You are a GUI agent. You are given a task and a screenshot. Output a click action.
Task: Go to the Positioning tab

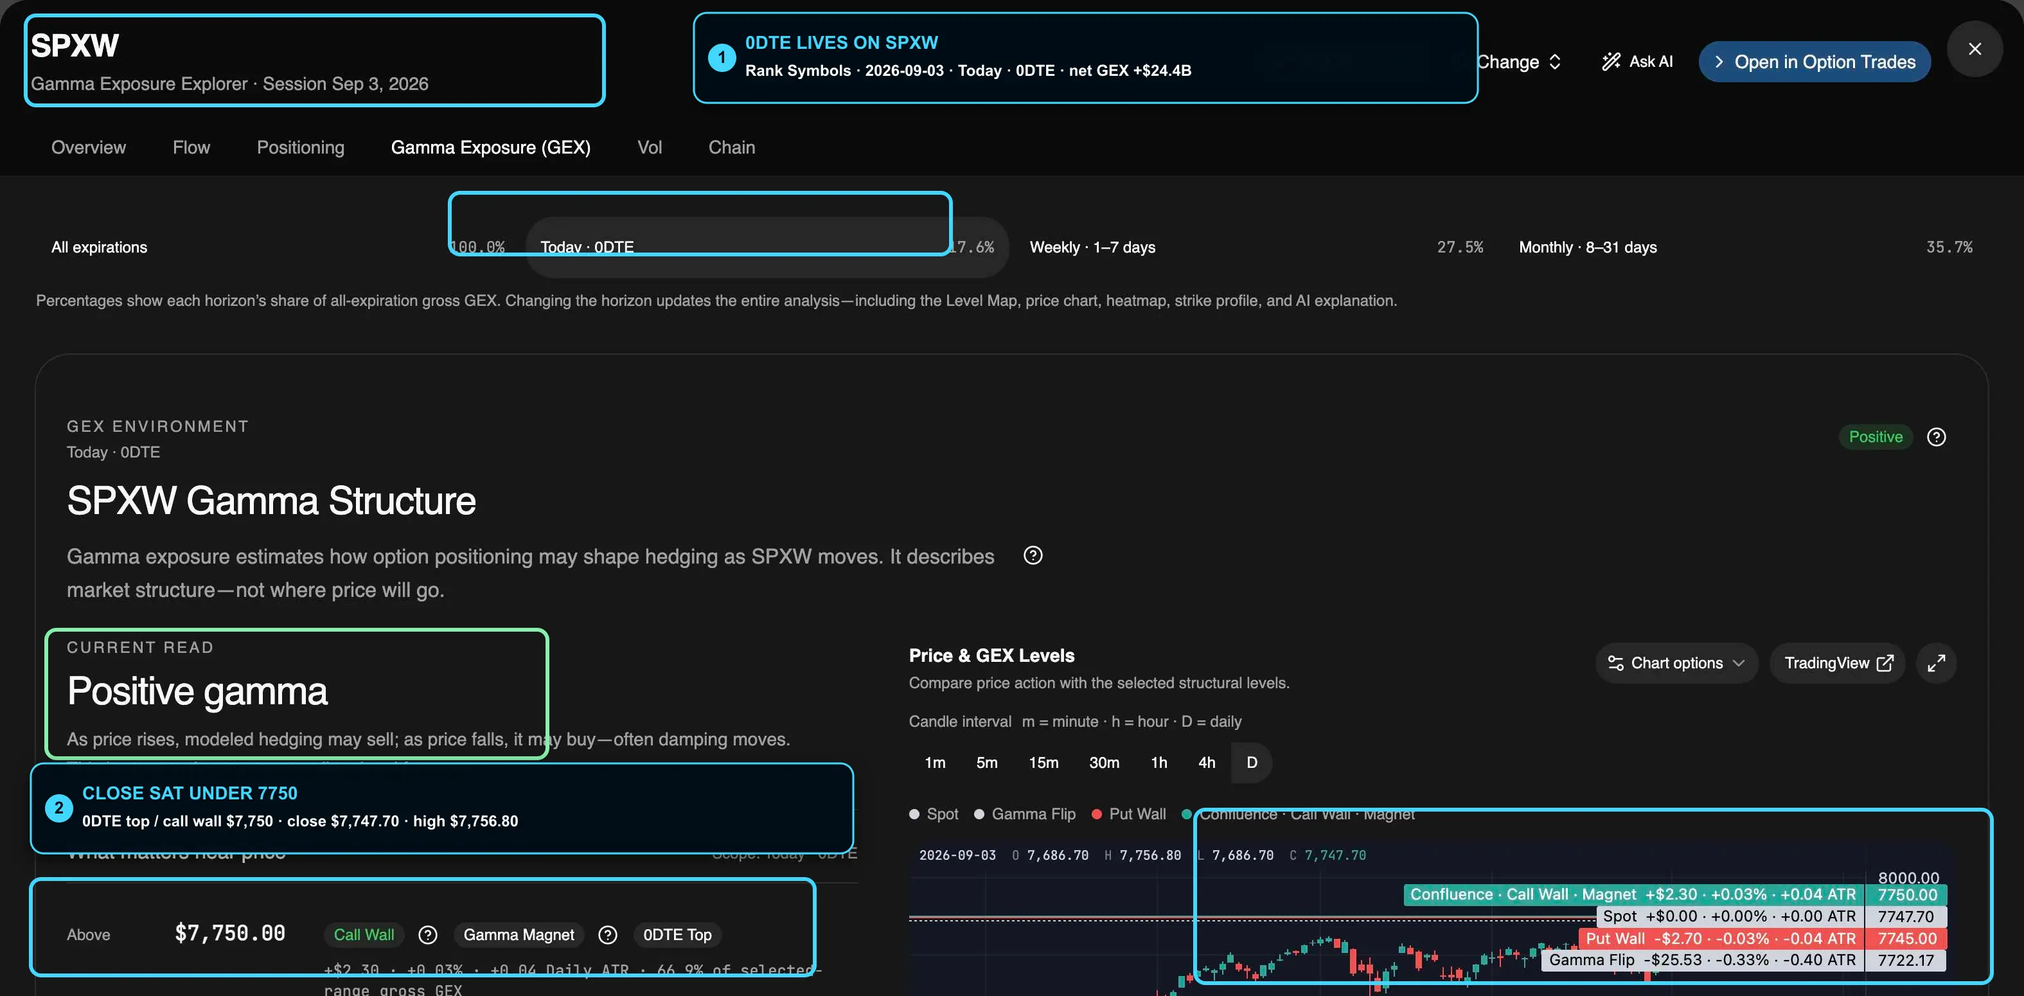[x=300, y=148]
